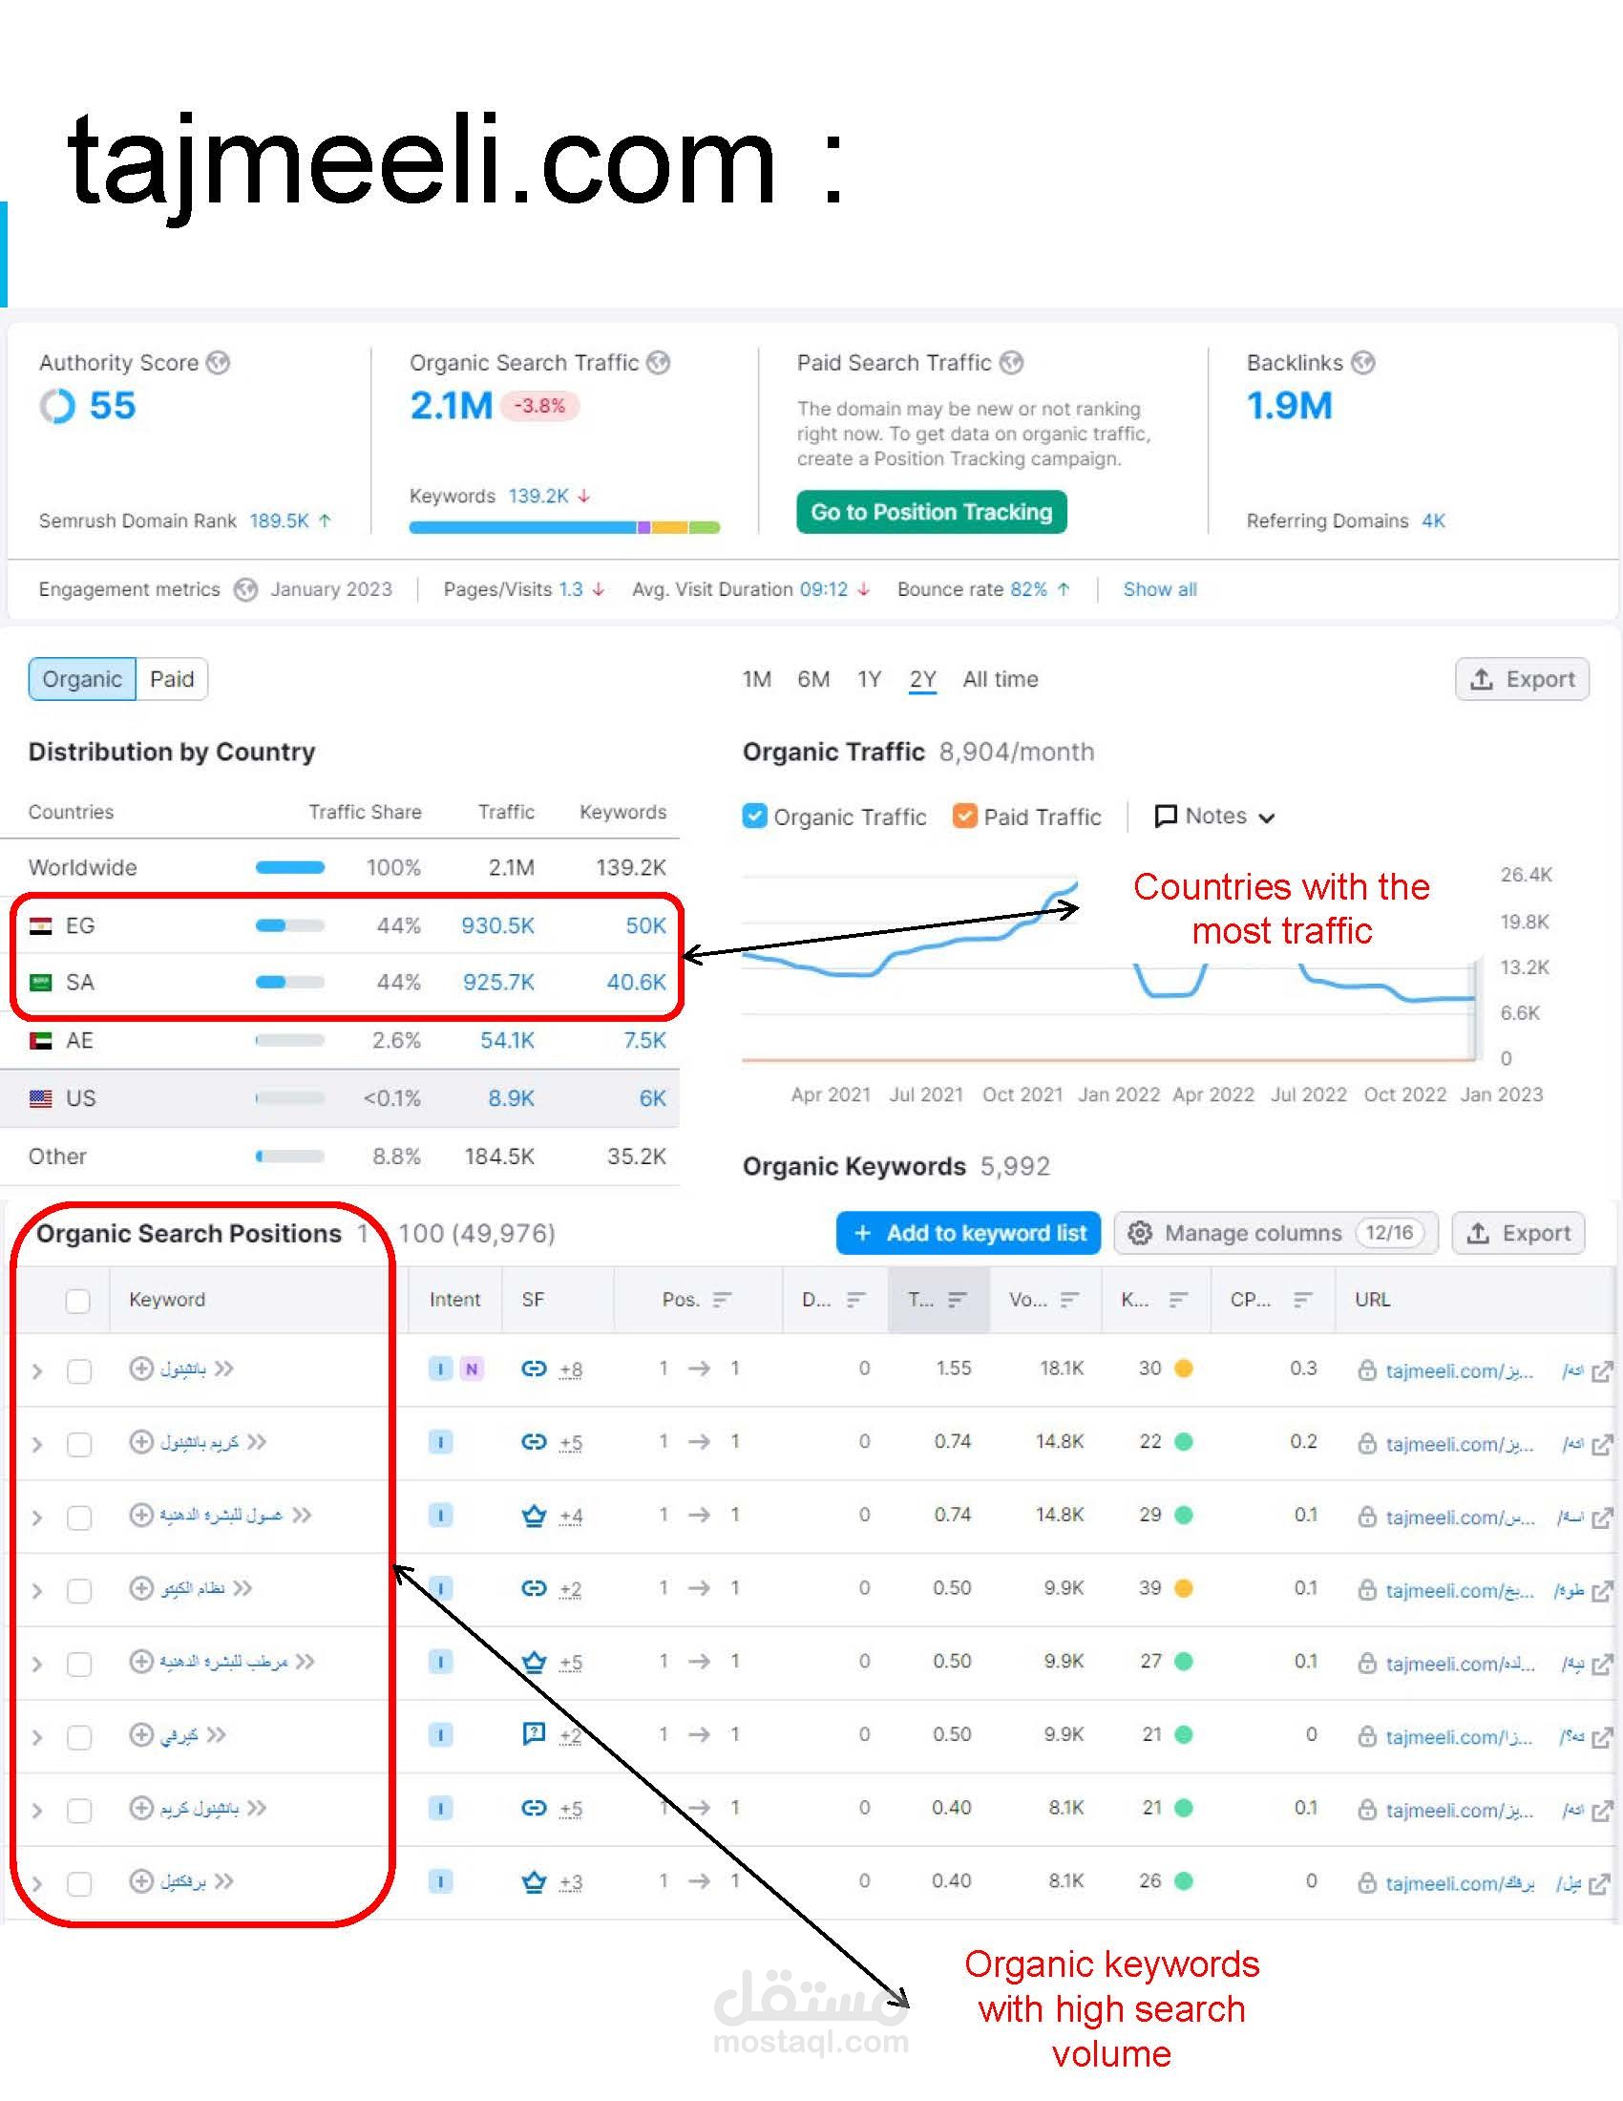Check the box in the KD 27 row

tap(79, 1664)
